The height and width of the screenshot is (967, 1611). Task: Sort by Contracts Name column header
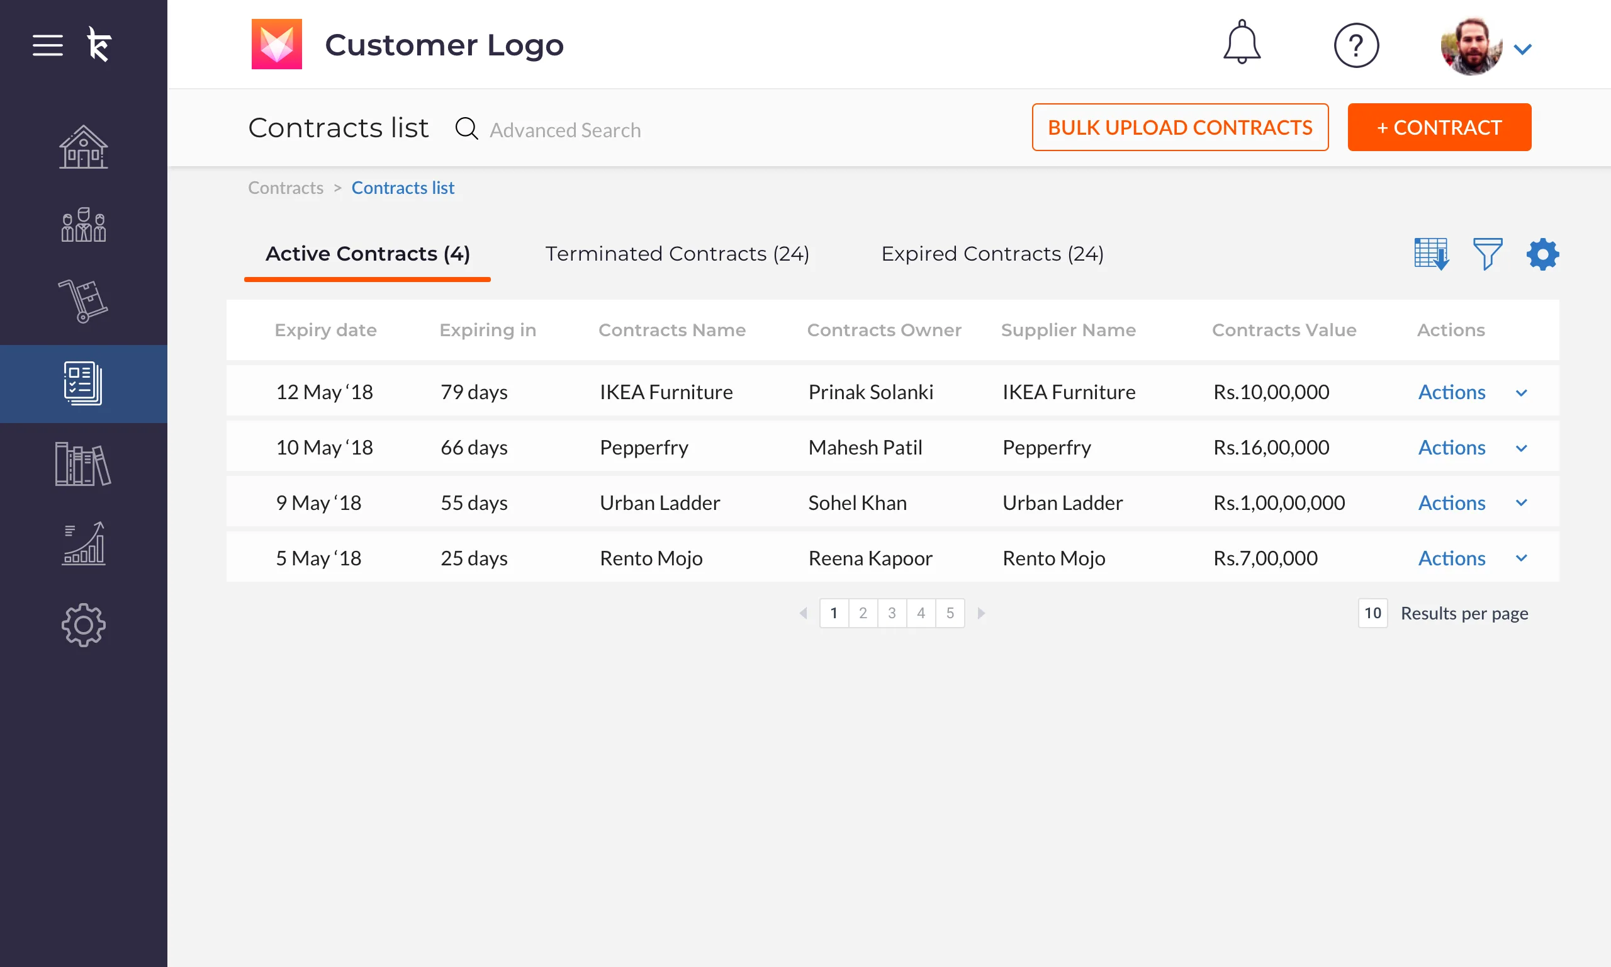pyautogui.click(x=672, y=331)
